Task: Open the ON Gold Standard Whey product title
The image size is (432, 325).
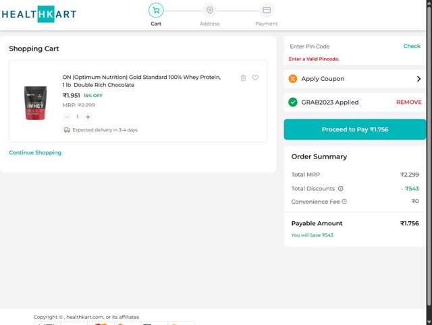Action: tap(142, 81)
